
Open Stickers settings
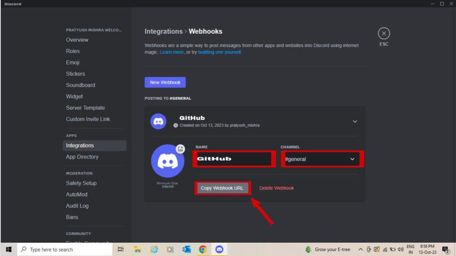pyautogui.click(x=75, y=74)
